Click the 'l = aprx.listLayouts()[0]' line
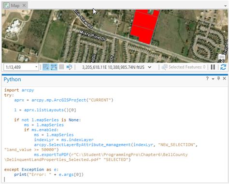This screenshot has height=184, width=229. (x=45, y=110)
